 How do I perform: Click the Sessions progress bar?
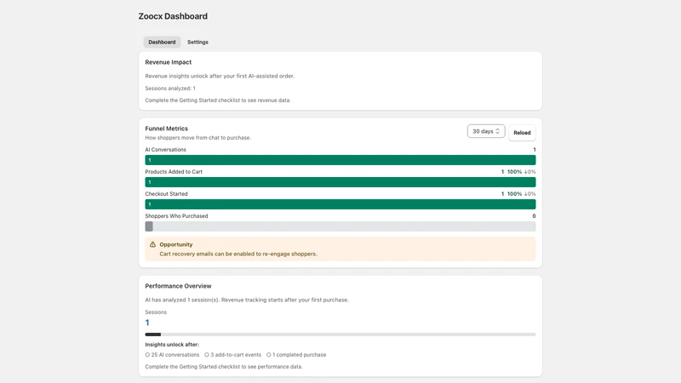340,334
